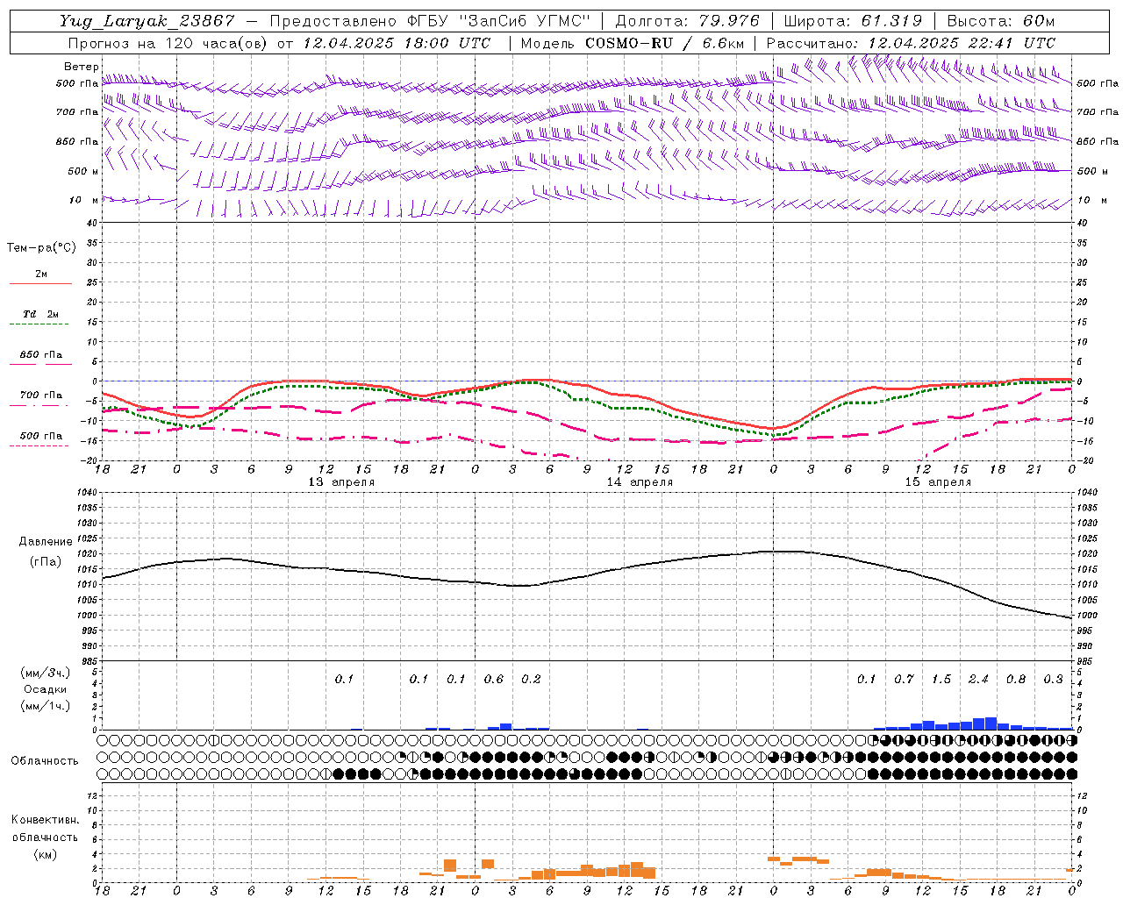Click the 3-hour precipitation value 2.4

[979, 680]
